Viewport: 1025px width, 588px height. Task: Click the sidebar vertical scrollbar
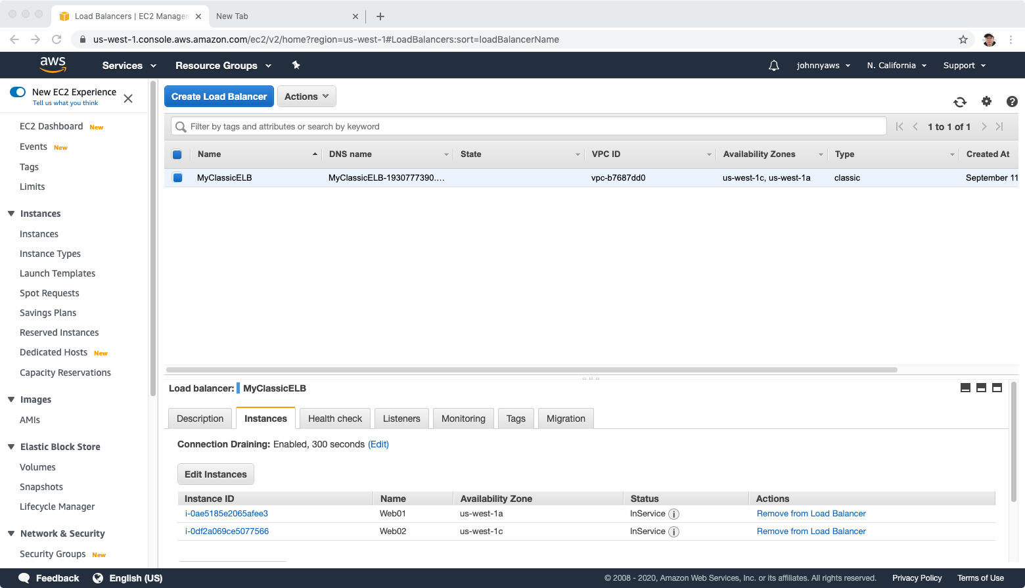tap(153, 238)
